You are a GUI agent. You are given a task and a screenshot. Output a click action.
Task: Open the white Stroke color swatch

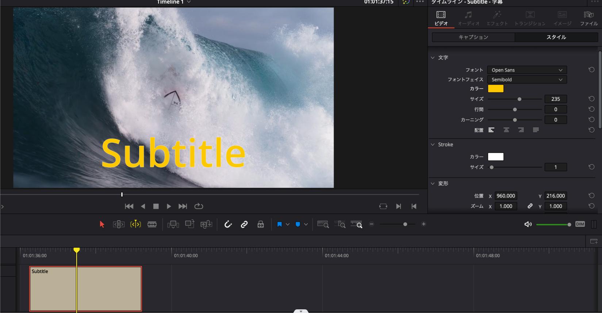tap(496, 157)
